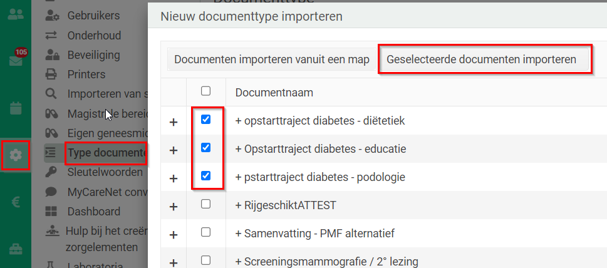Open the euro billing icon

coord(16,202)
